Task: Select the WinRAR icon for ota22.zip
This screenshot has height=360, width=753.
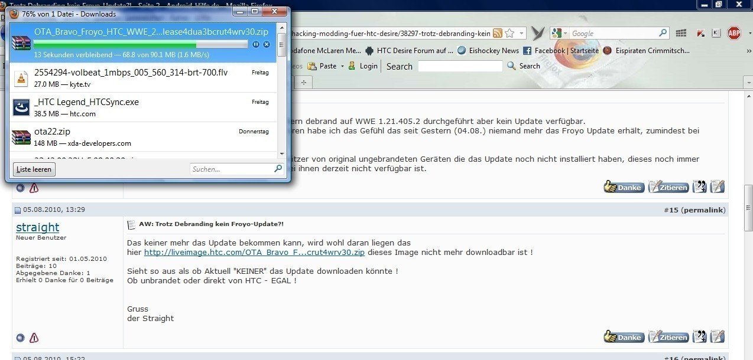Action: click(x=21, y=136)
